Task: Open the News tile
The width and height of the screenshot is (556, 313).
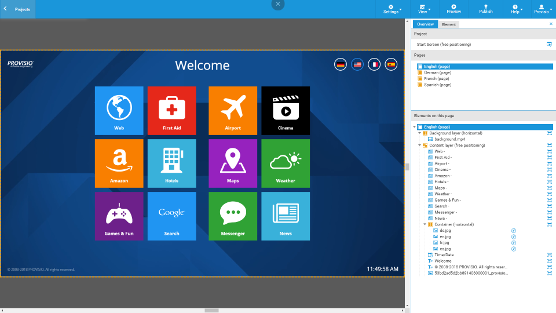Action: coord(286,216)
